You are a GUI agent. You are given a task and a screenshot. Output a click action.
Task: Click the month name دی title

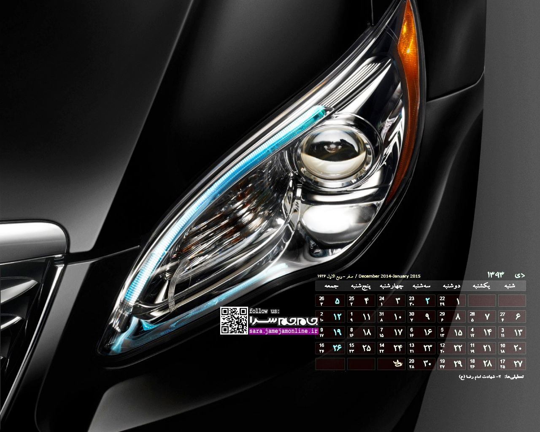coord(521,275)
